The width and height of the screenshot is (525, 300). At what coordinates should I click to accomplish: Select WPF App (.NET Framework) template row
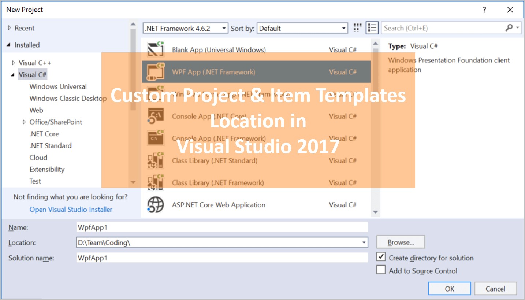[x=256, y=72]
